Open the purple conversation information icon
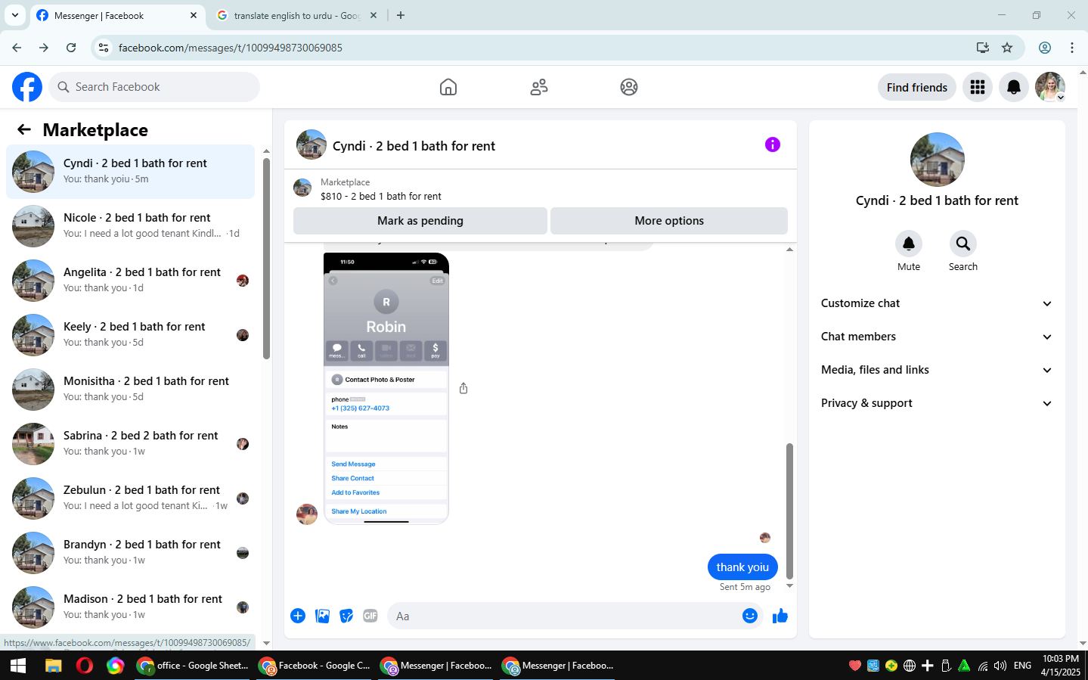Viewport: 1088px width, 680px height. point(772,144)
